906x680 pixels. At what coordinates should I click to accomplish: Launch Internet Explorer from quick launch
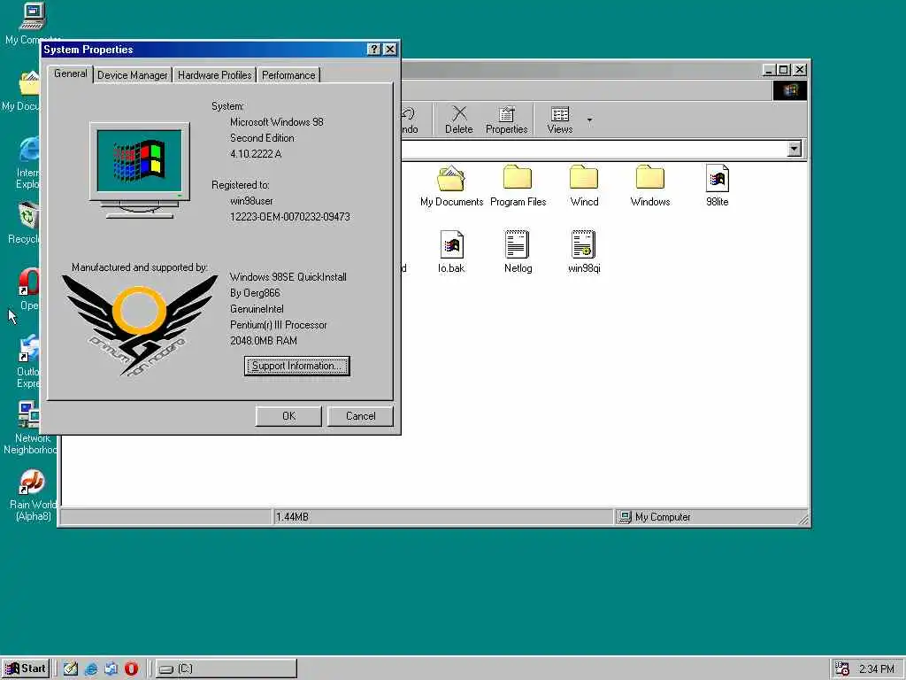[91, 669]
